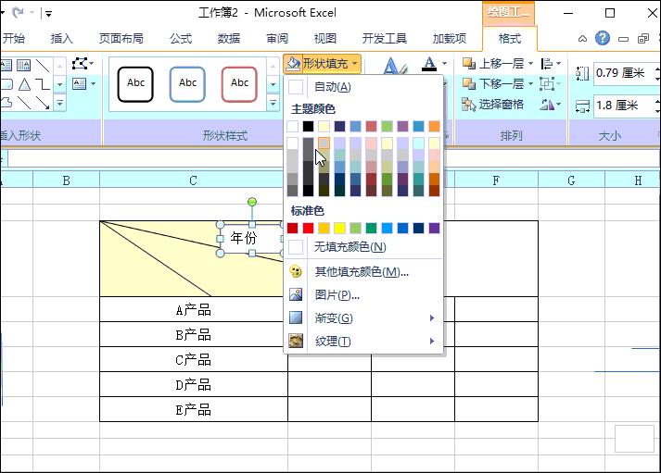Select cell containing A产品
This screenshot has width=661, height=473.
[x=194, y=309]
